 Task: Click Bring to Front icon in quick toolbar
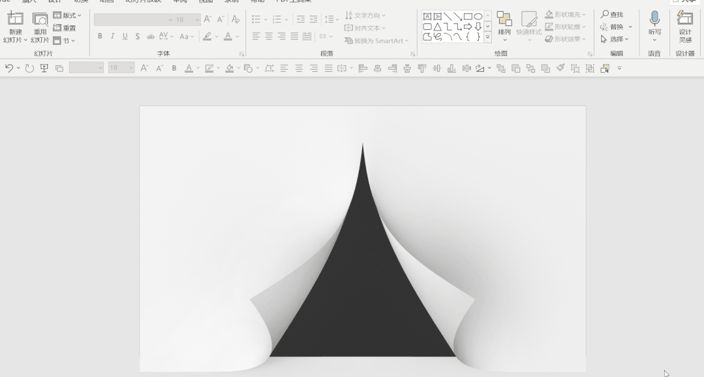click(501, 68)
